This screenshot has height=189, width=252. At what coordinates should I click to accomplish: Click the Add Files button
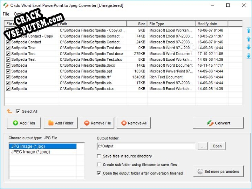(24, 123)
